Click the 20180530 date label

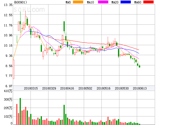[122, 88]
